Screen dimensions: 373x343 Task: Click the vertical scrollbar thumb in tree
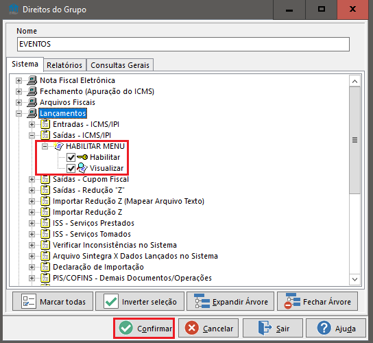354,140
